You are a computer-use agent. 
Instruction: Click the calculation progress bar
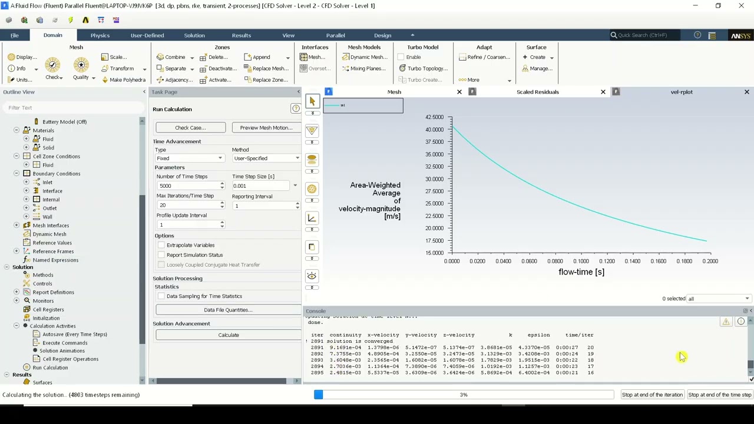point(464,395)
